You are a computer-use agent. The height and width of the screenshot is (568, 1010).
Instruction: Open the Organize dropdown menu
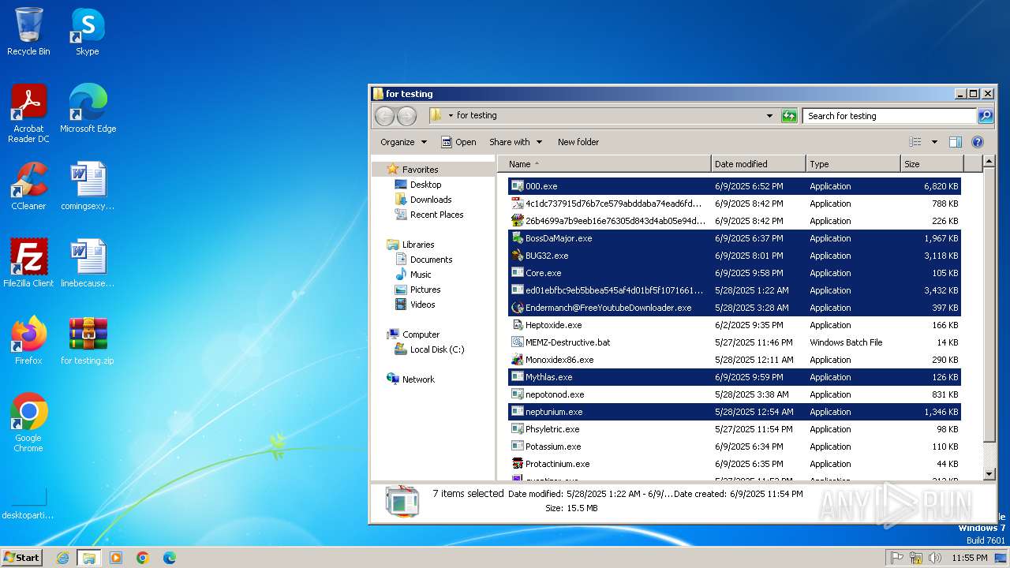403,142
